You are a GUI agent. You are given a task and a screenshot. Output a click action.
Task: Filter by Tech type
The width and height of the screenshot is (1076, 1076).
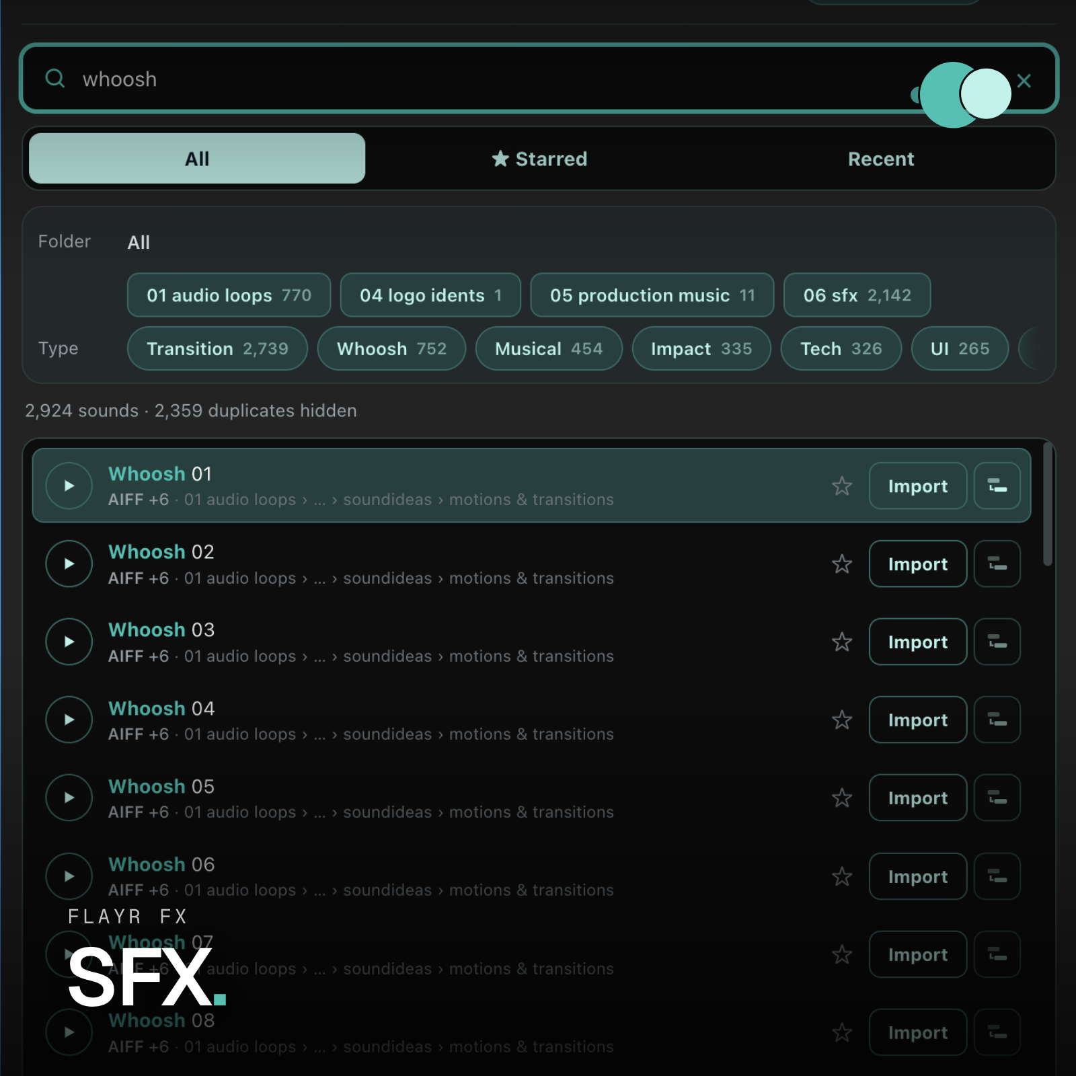tap(841, 348)
